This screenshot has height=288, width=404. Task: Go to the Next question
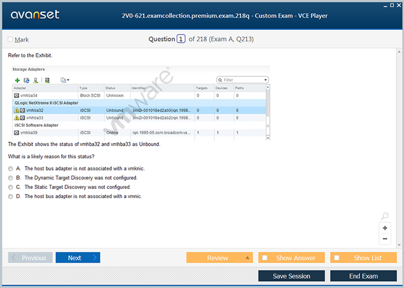[77, 258]
